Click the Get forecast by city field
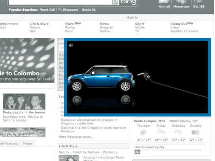Screen dimensions: 215x161 pos(170,147)
